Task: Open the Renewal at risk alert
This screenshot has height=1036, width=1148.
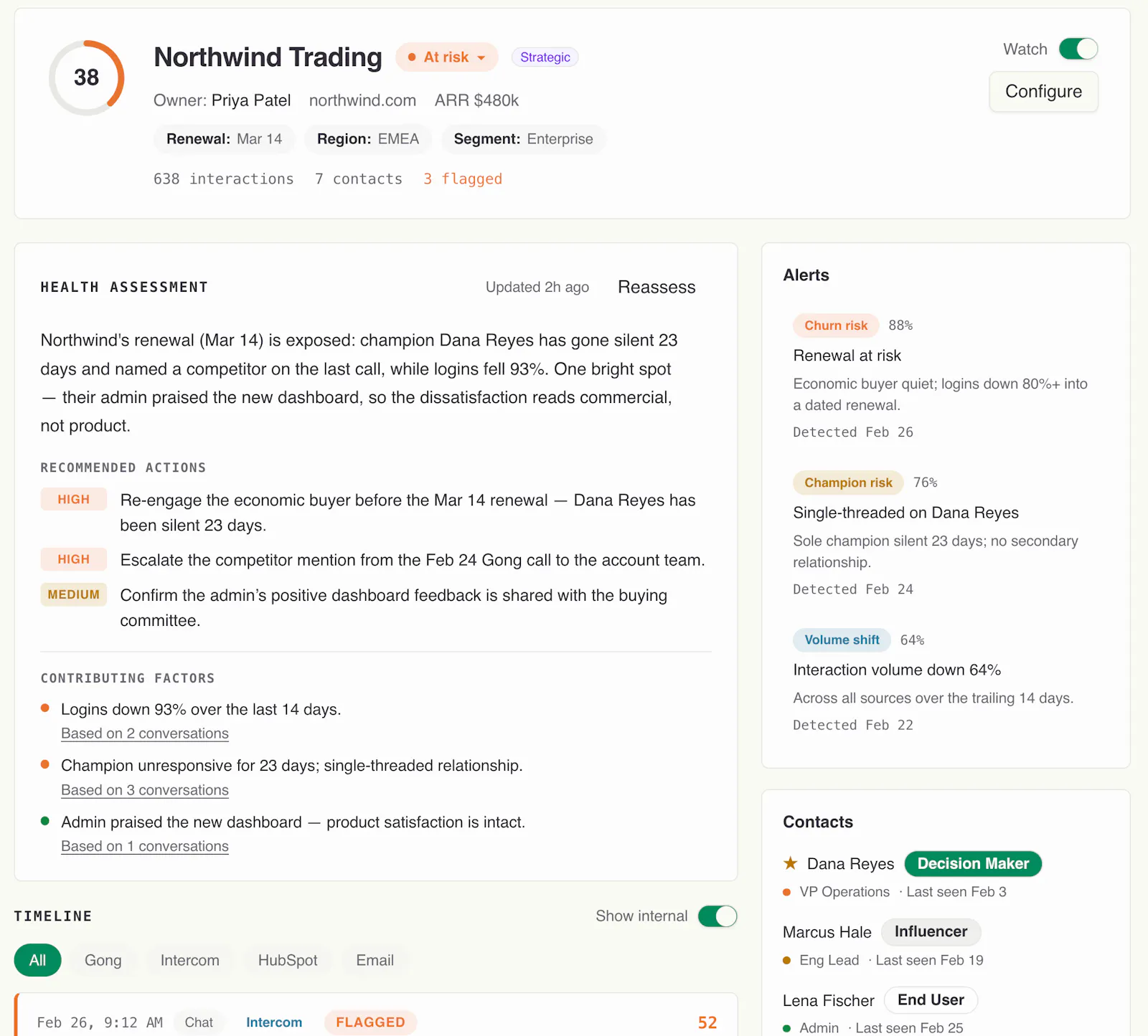Action: [847, 356]
